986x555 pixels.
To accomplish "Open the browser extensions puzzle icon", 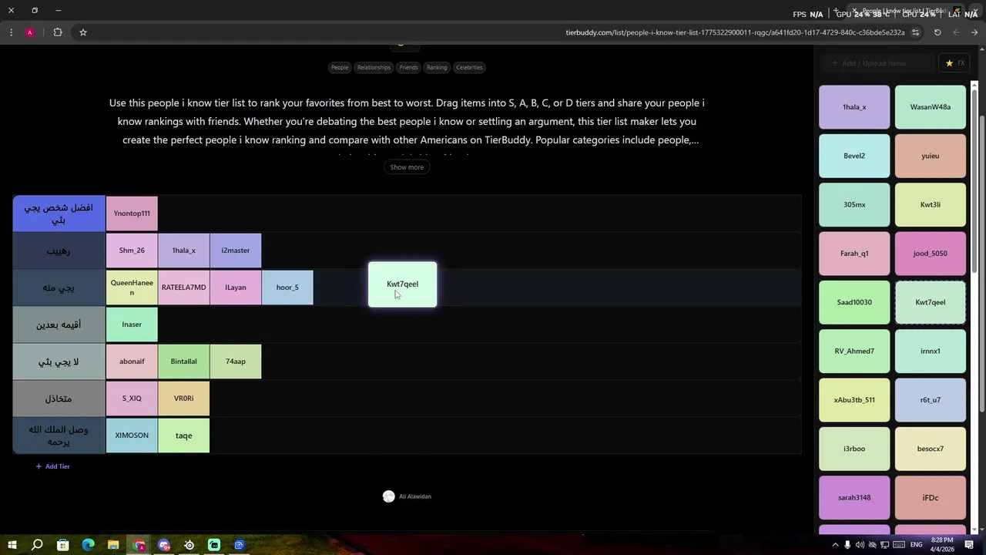I will click(58, 32).
